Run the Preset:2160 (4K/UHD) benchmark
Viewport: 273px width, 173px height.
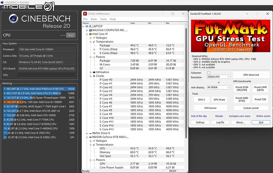tap(242, 89)
